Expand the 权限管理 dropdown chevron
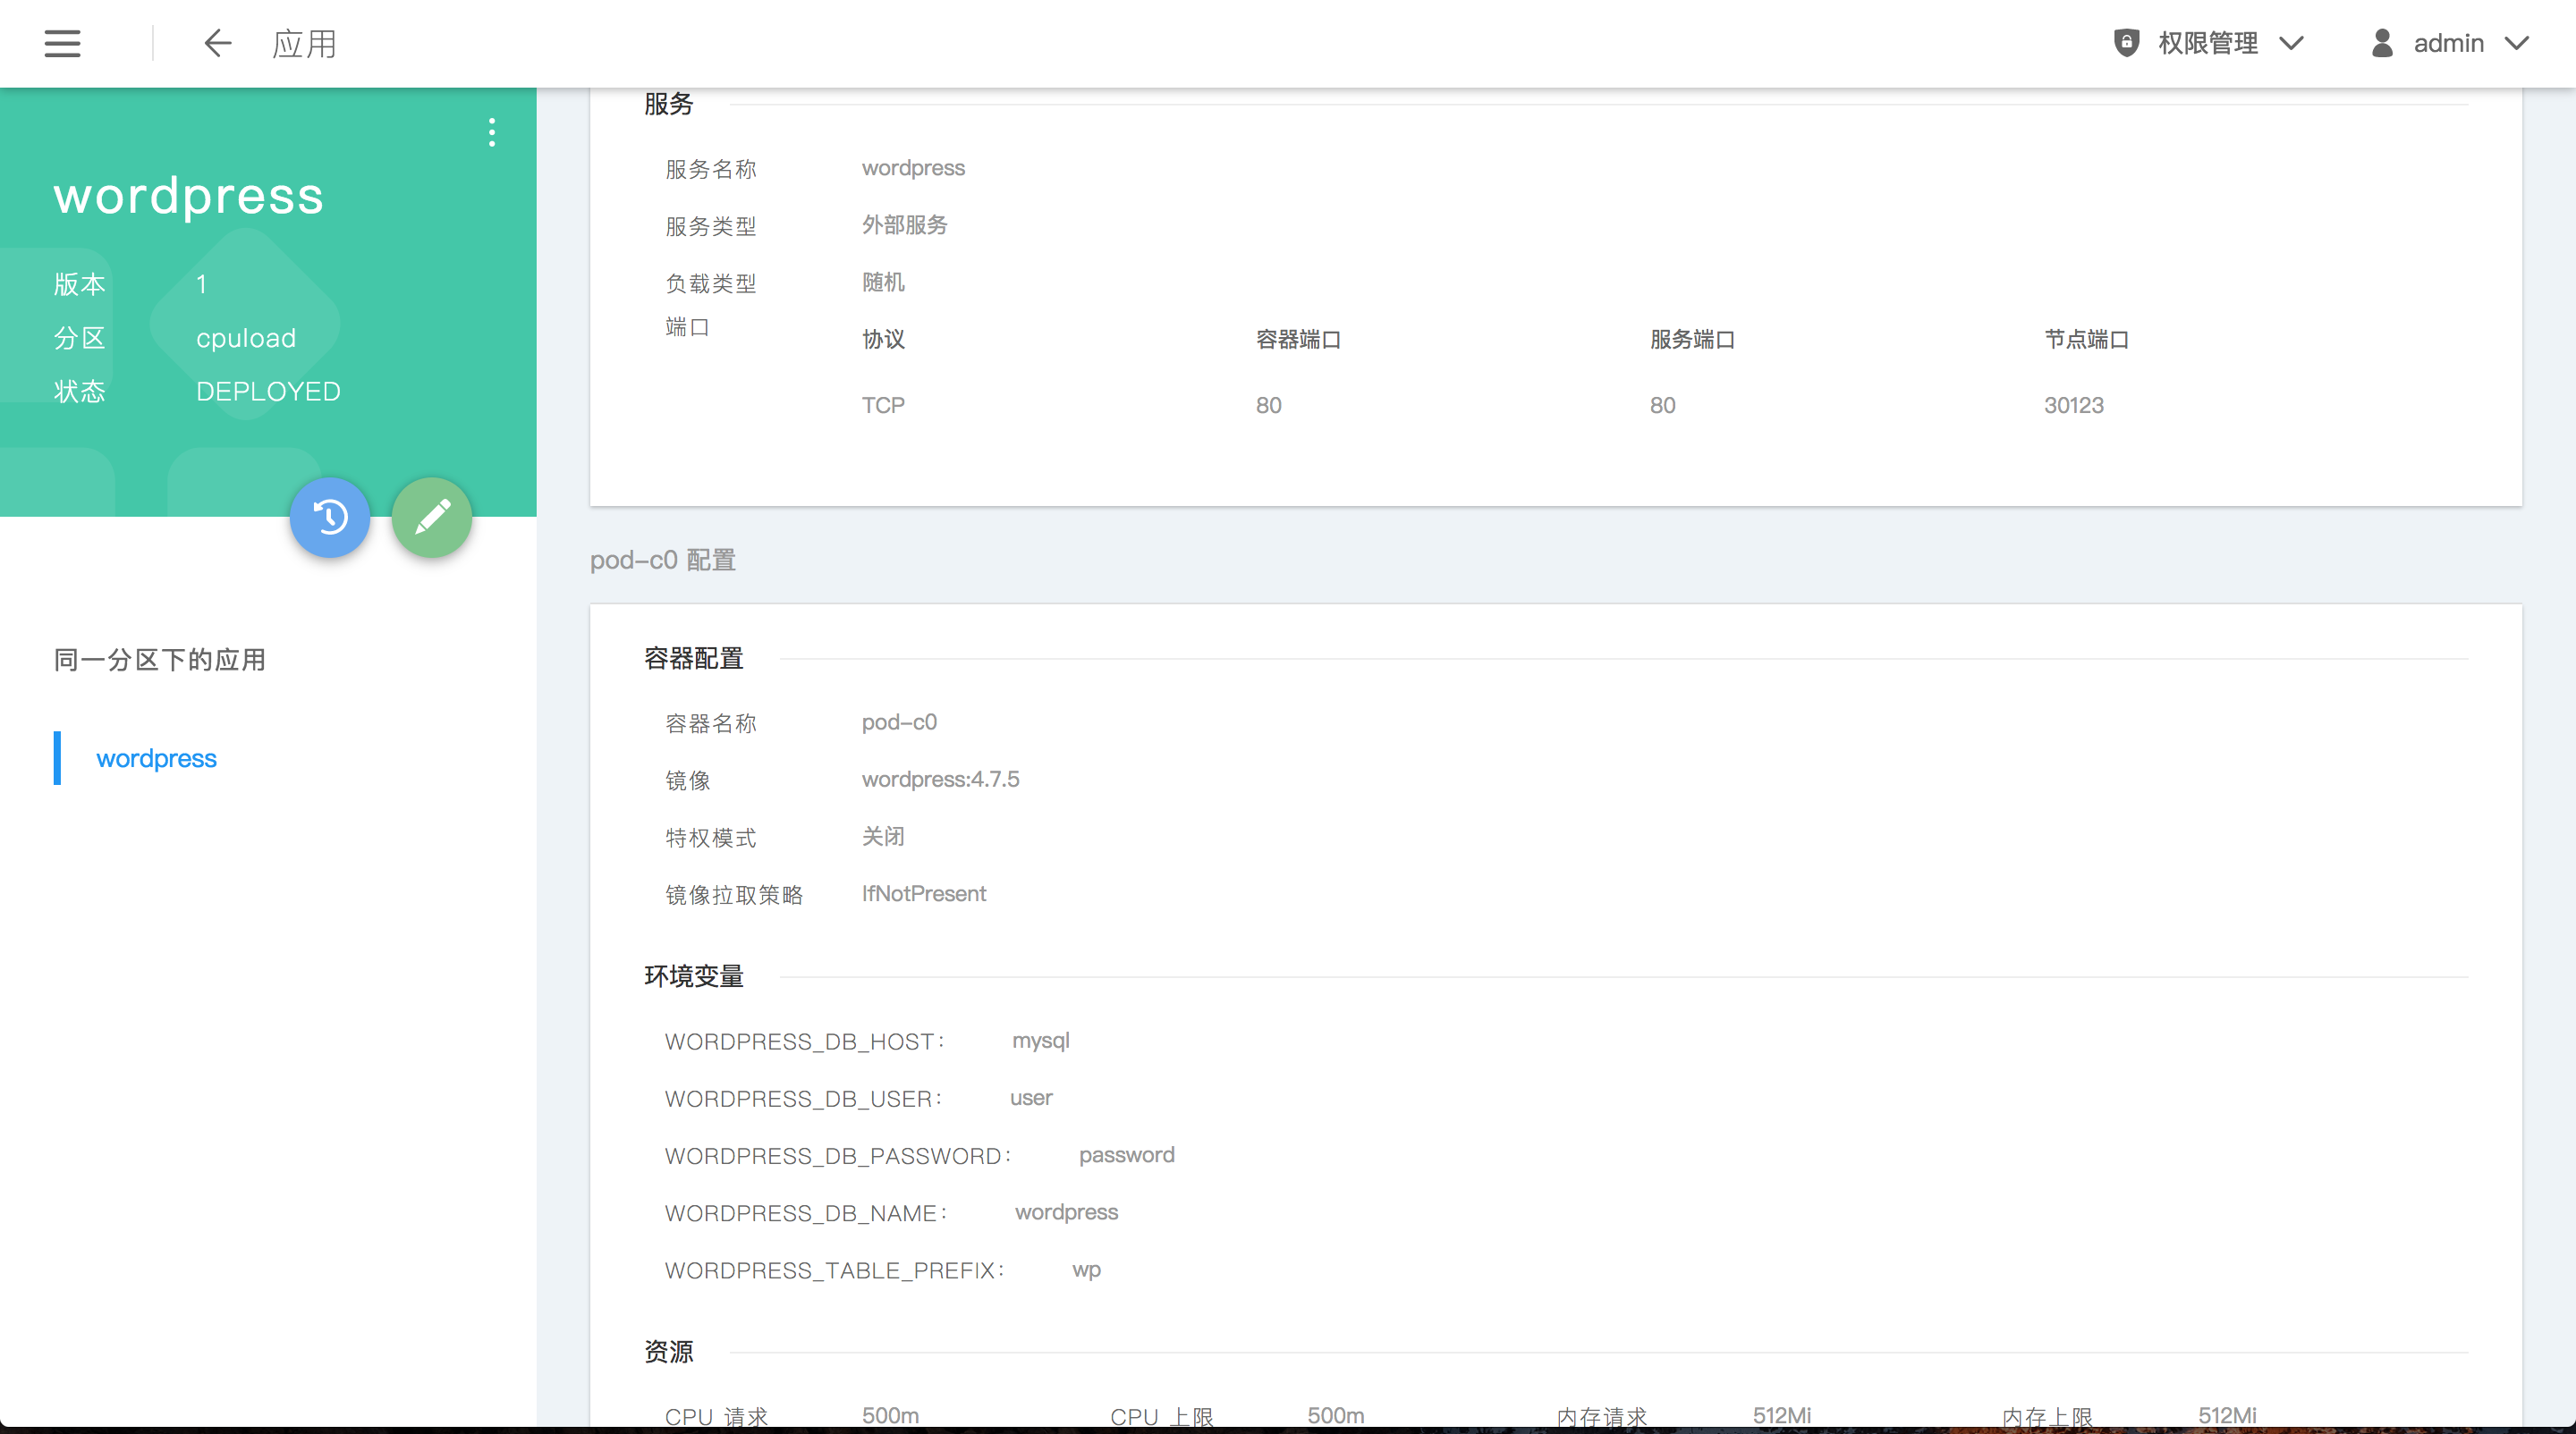The image size is (2576, 1434). [2291, 43]
